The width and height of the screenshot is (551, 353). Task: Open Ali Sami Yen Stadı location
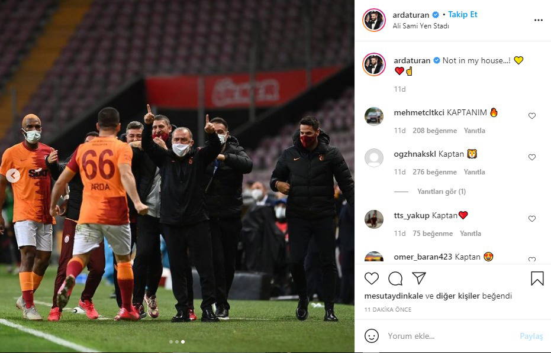point(421,26)
